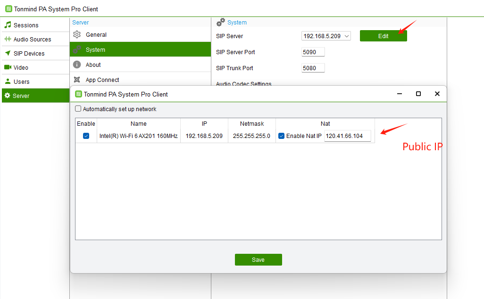Screen dimensions: 484x299
Task: Click the System heading in the right panel
Action: point(237,23)
